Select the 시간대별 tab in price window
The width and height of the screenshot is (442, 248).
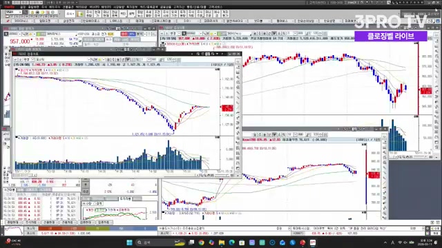coord(9,190)
